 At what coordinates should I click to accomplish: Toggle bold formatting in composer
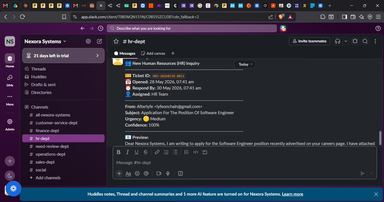click(x=118, y=152)
